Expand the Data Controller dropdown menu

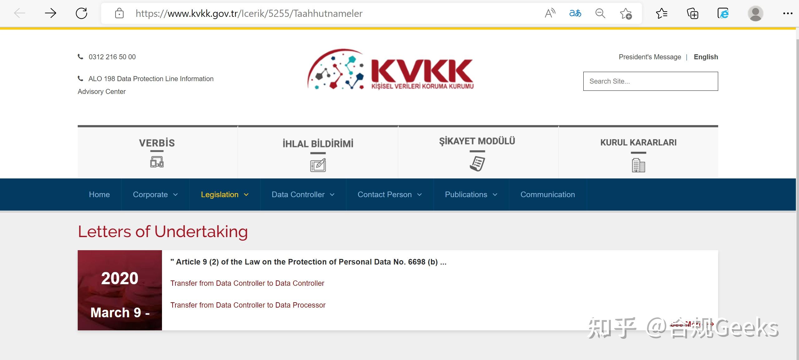pos(303,194)
